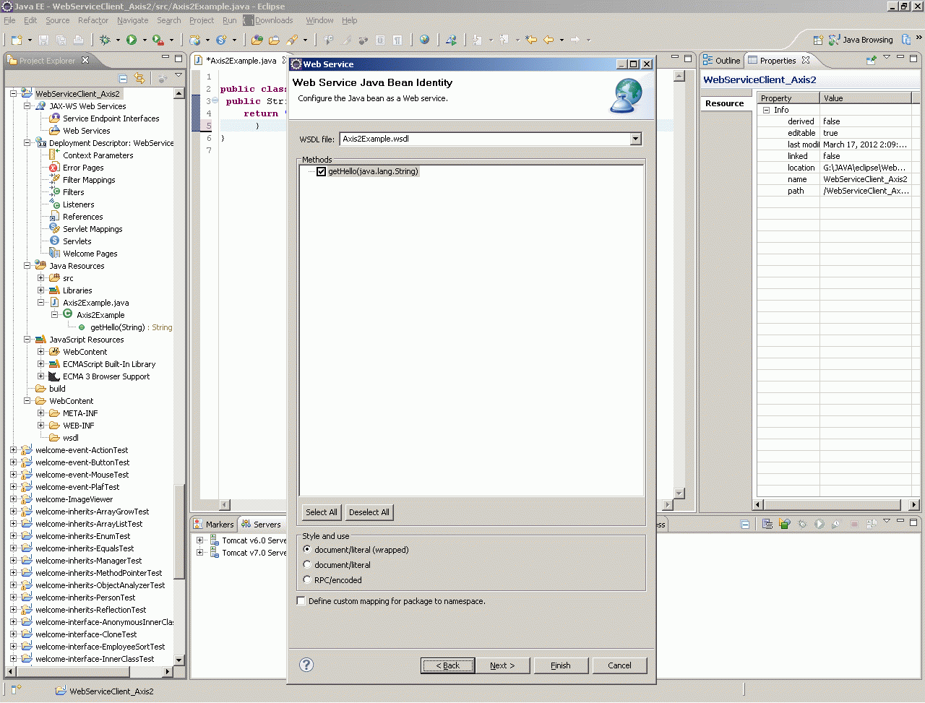
Task: Click the Open Web Browser globe icon
Action: pyautogui.click(x=425, y=40)
